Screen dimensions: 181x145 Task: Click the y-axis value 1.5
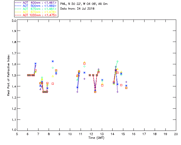[14, 75]
